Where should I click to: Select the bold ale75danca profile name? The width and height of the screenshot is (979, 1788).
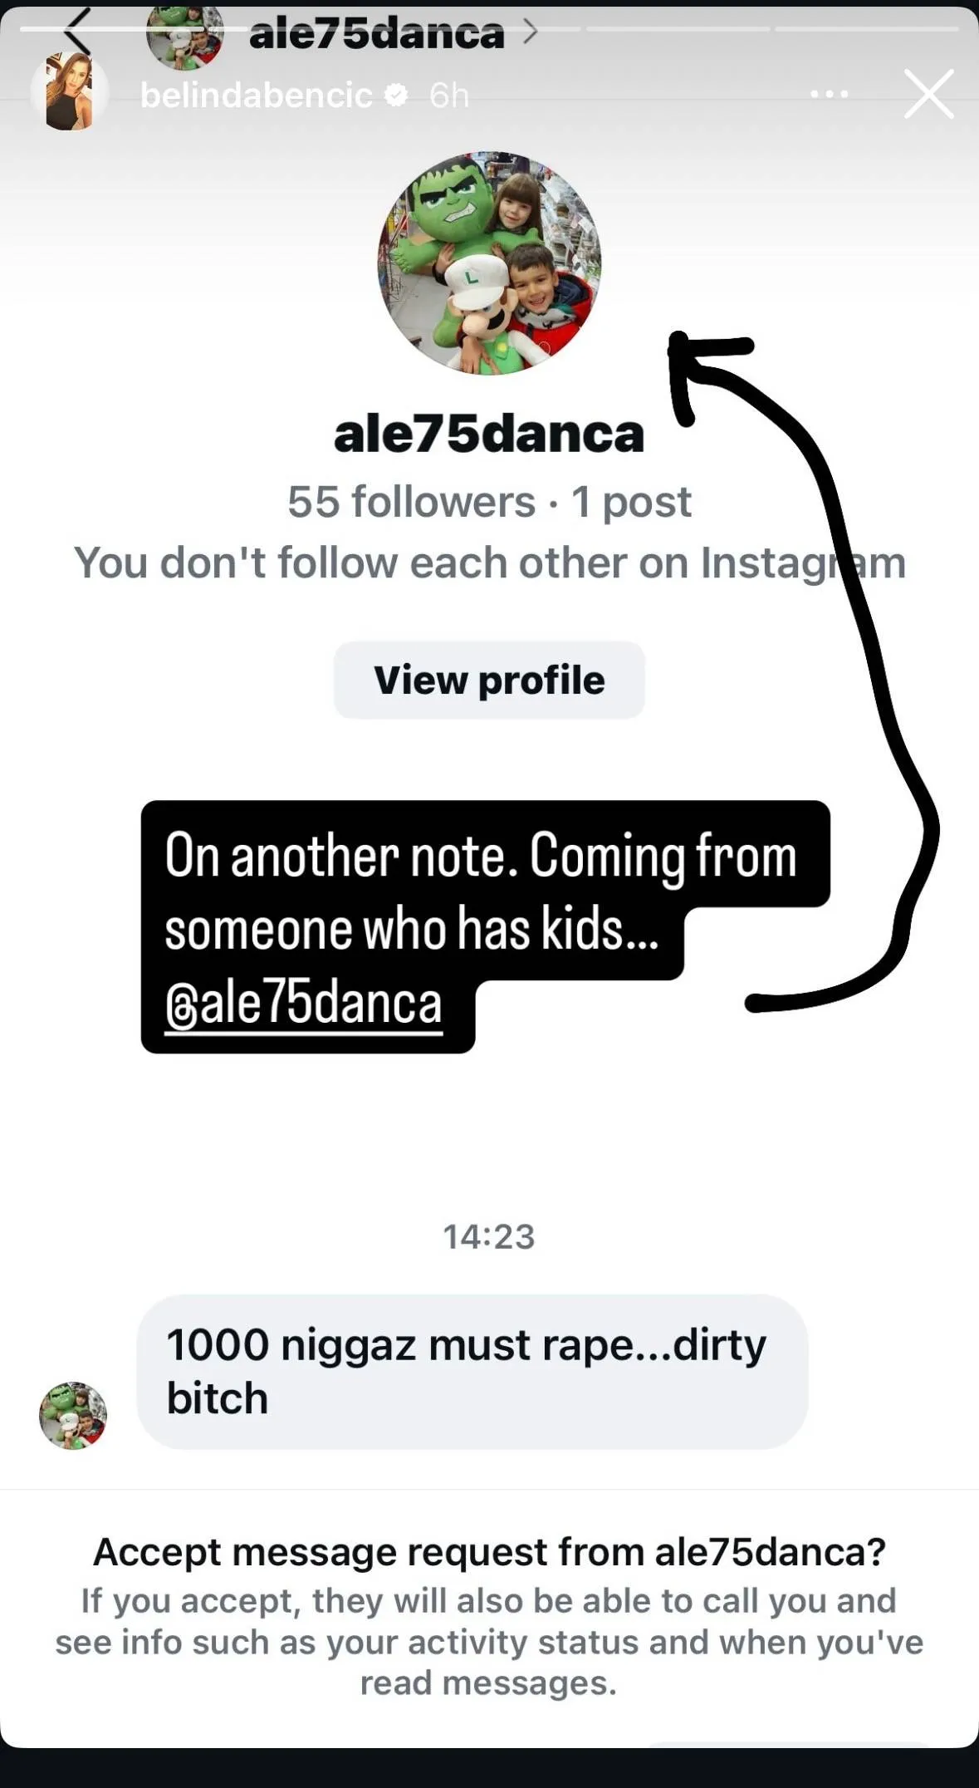[x=489, y=434]
